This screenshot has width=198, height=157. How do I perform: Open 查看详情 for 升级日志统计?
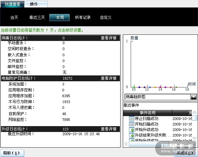[108, 129]
